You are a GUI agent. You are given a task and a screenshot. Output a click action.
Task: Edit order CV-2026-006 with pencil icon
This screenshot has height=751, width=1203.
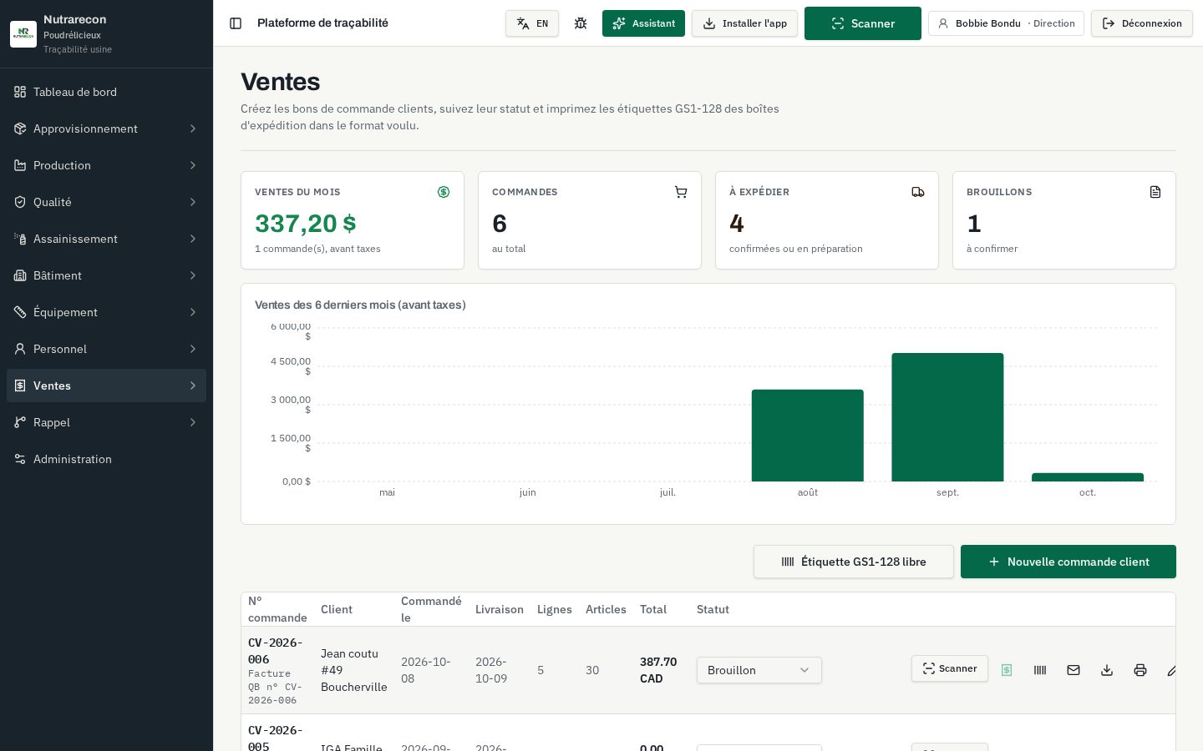(x=1172, y=670)
